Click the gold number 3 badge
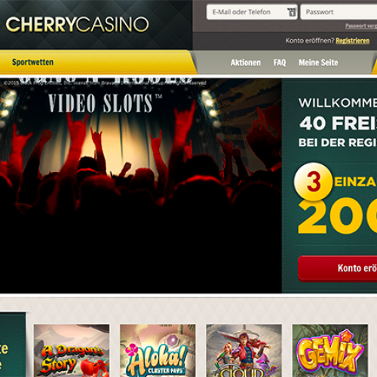 [x=313, y=182]
